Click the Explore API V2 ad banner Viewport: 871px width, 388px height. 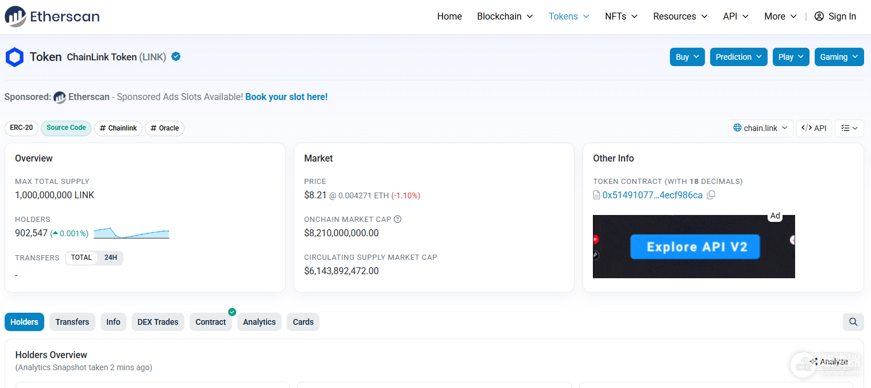pyautogui.click(x=694, y=247)
